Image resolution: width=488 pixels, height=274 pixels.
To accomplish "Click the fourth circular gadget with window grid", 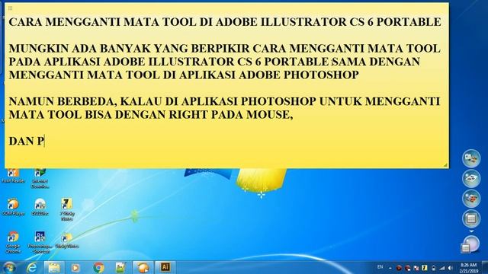I will point(471,218).
